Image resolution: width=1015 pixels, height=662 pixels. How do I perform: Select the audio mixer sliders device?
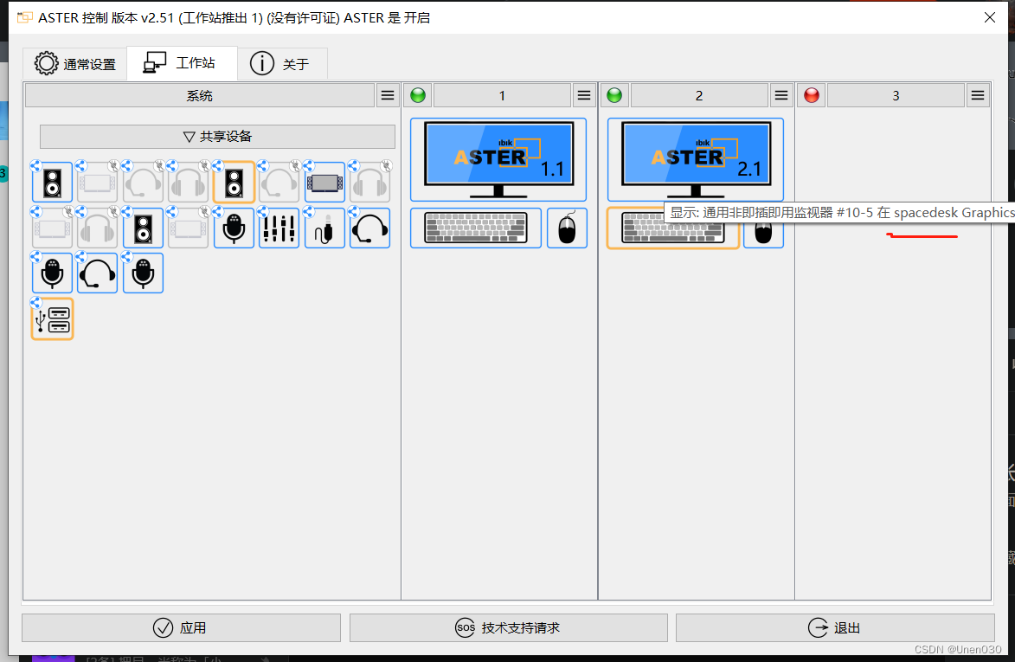[279, 228]
